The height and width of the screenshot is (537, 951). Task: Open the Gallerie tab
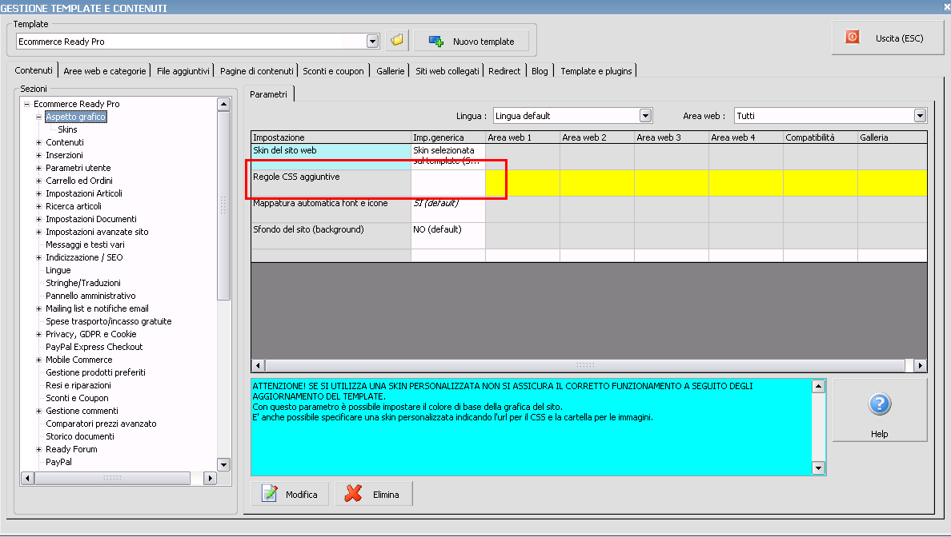coord(390,71)
